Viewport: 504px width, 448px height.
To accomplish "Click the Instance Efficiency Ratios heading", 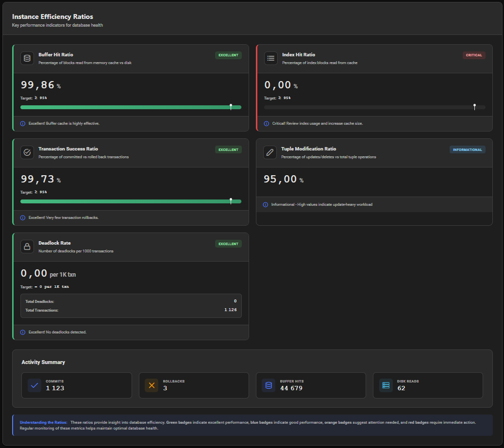I will click(53, 17).
